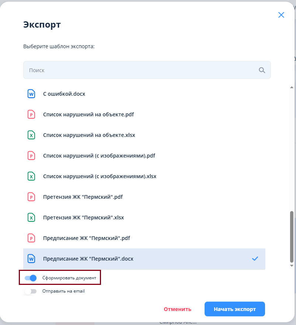296x325 pixels.
Task: Click the template list scrollbar down arrow
Action: [292, 266]
